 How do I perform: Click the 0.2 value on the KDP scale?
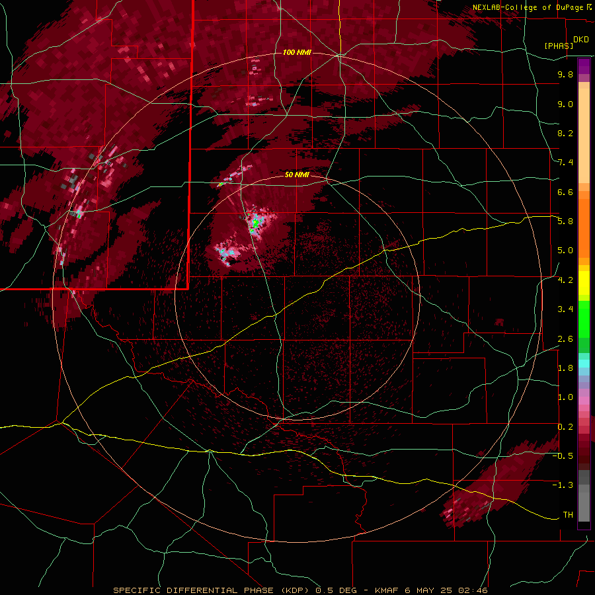565,427
